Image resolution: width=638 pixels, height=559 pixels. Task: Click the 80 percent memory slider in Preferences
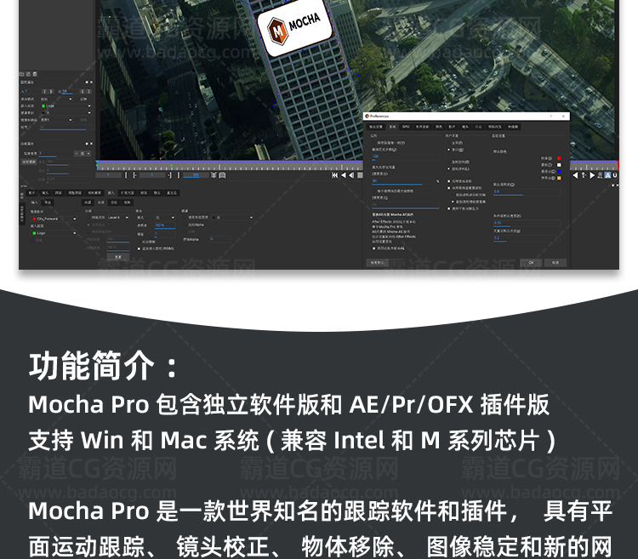click(403, 181)
